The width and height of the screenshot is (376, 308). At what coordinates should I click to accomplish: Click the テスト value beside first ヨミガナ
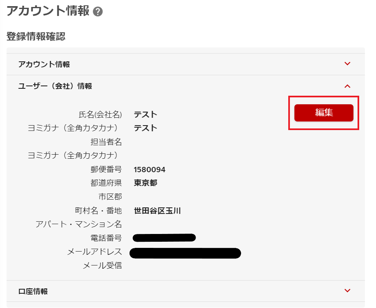pyautogui.click(x=146, y=128)
